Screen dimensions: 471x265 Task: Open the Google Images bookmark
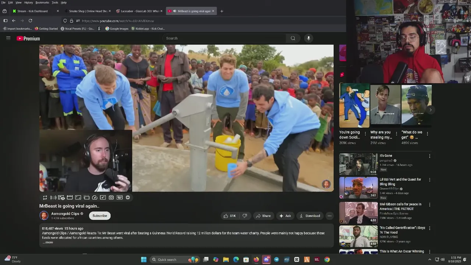(x=117, y=29)
